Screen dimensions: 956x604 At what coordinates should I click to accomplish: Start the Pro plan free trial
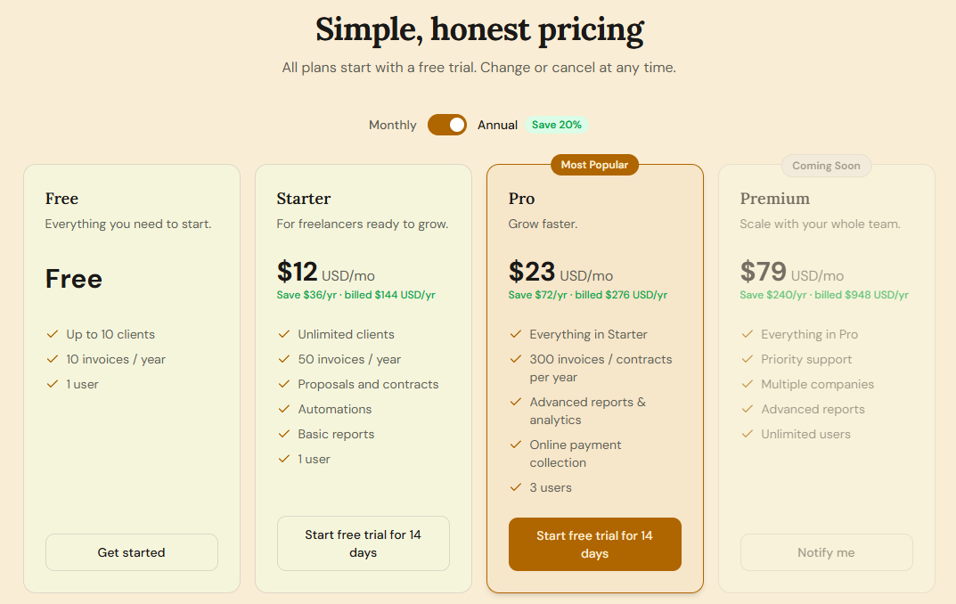[595, 544]
